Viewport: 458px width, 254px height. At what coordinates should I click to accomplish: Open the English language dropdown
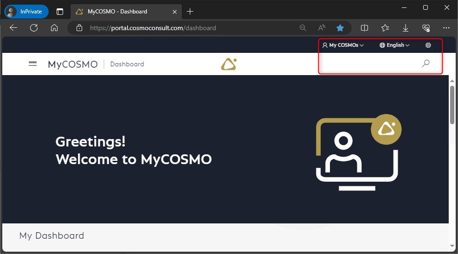[394, 45]
